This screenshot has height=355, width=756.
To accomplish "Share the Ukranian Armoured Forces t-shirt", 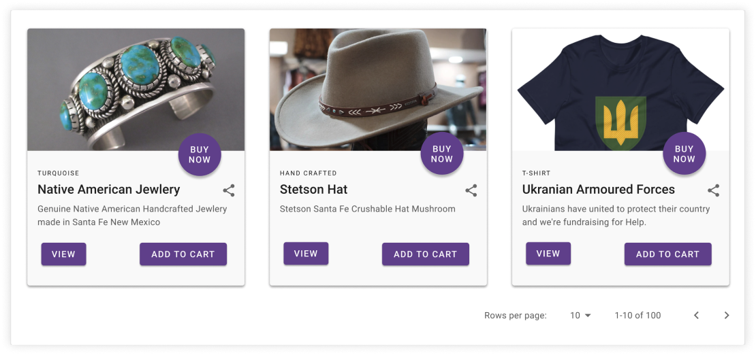I will [714, 190].
